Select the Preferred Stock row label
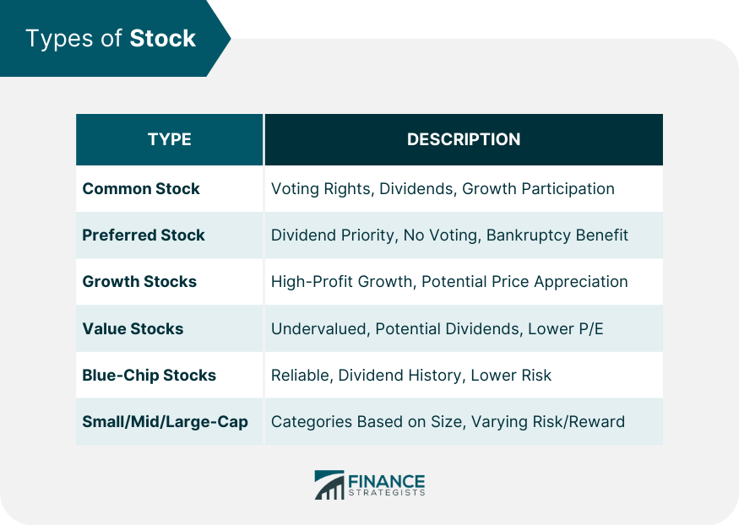 pos(144,235)
